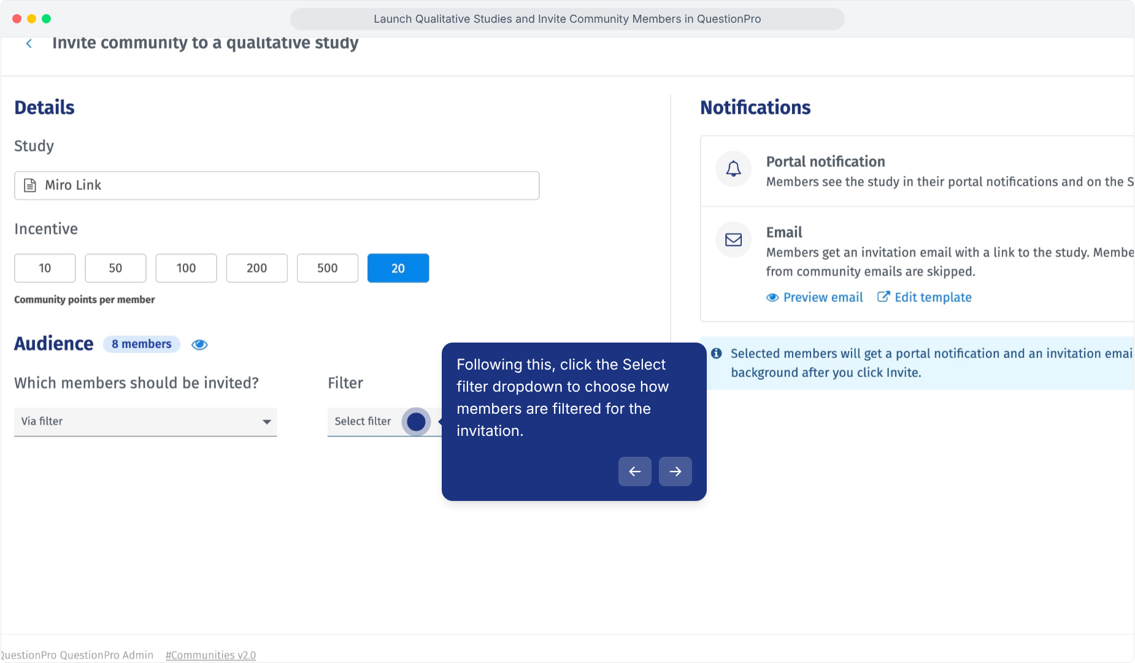Select 100 points incentive
The height and width of the screenshot is (663, 1135).
point(186,268)
